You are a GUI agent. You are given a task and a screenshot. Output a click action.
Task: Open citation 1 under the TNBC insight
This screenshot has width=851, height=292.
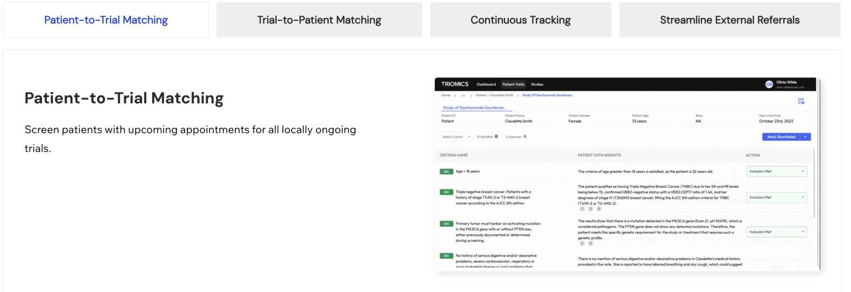pyautogui.click(x=582, y=209)
